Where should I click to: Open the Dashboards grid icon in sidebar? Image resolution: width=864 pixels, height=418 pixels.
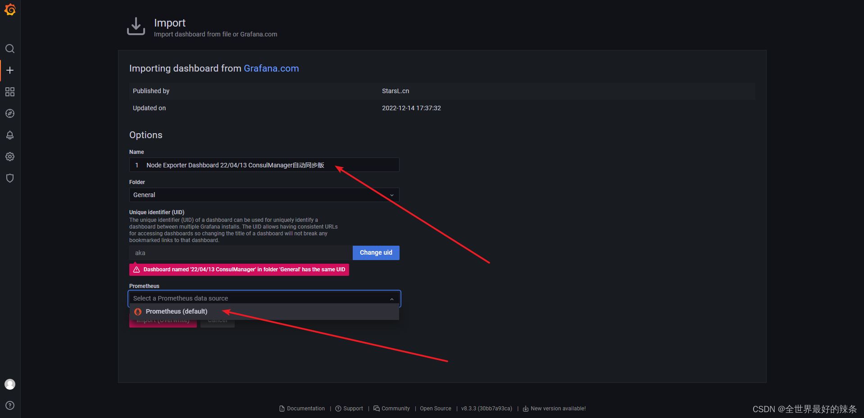pos(10,92)
